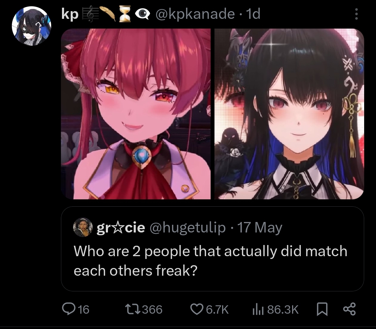Like the tweet with heart icon
The width and height of the screenshot is (376, 329).
click(197, 309)
